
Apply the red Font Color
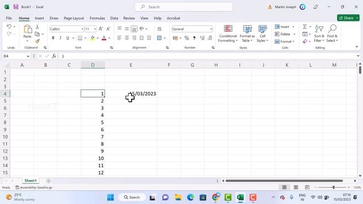[104, 38]
